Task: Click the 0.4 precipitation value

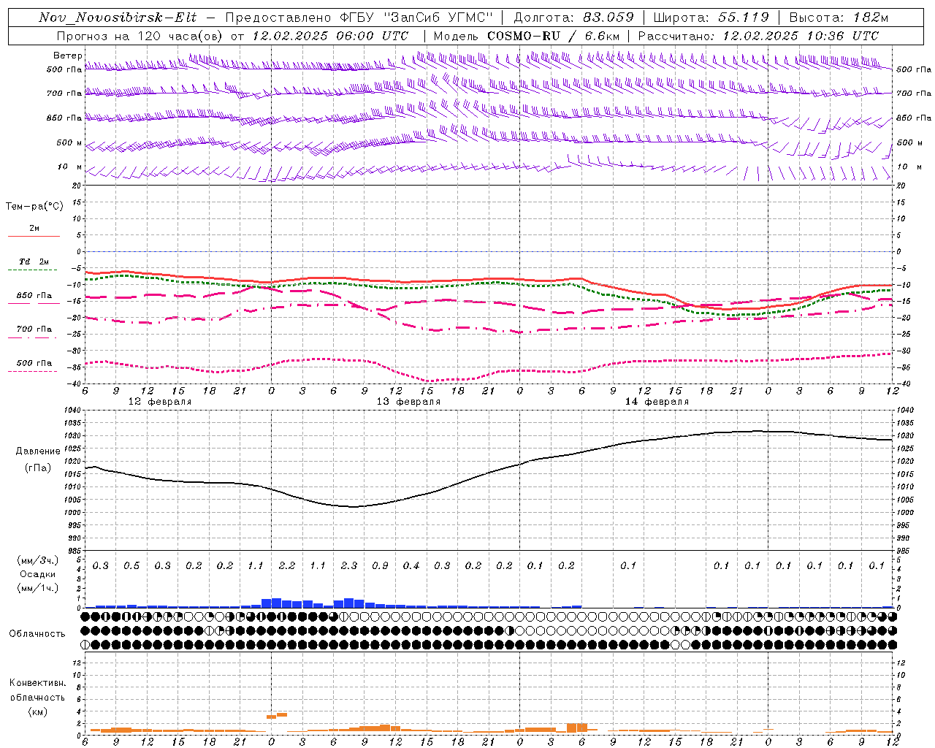Action: point(411,566)
